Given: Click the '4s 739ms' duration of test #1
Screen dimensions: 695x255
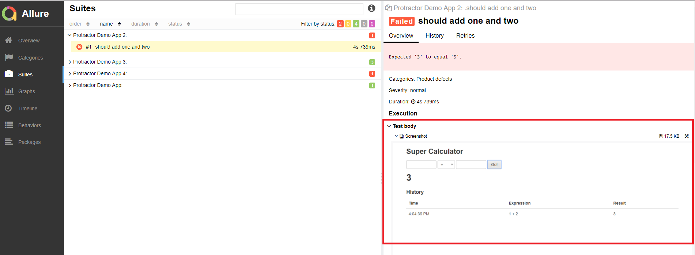Looking at the screenshot, I should tap(364, 47).
